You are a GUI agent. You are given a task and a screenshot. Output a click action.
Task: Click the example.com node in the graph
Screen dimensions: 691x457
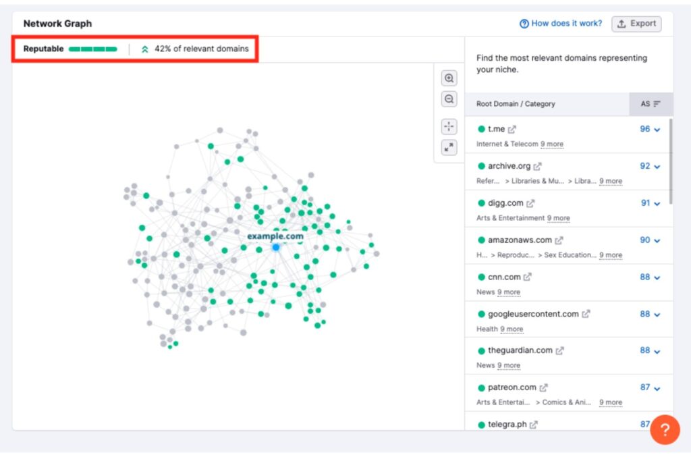coord(275,247)
